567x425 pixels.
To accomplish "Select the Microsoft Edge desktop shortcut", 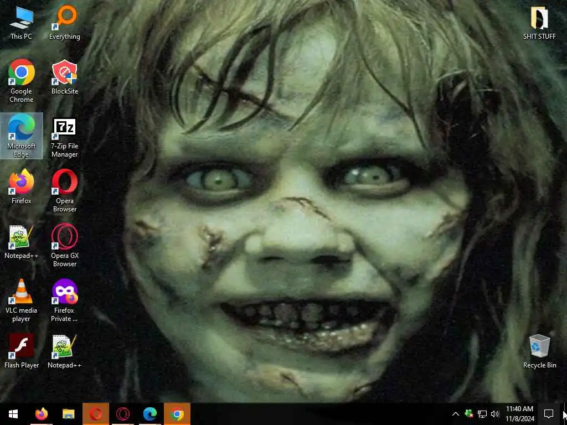I will click(22, 136).
